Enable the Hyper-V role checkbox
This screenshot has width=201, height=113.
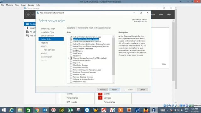coord(71,63)
